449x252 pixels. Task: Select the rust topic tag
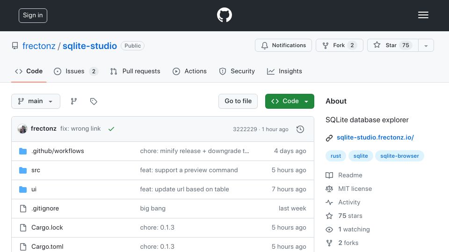tap(336, 156)
